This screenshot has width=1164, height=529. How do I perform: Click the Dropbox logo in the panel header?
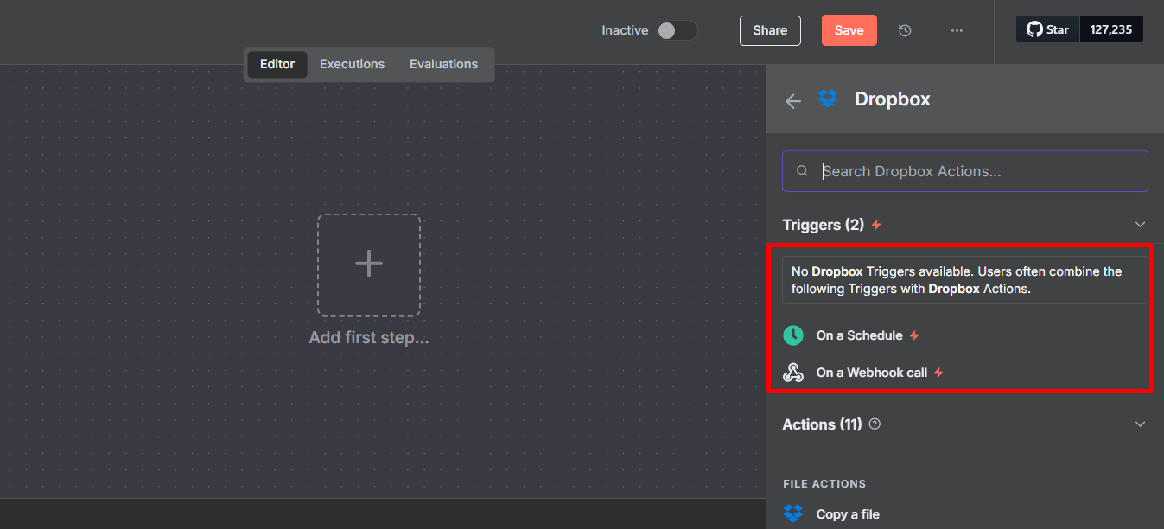point(828,99)
